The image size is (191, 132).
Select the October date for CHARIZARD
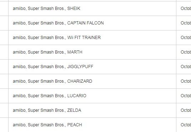[x=184, y=81]
